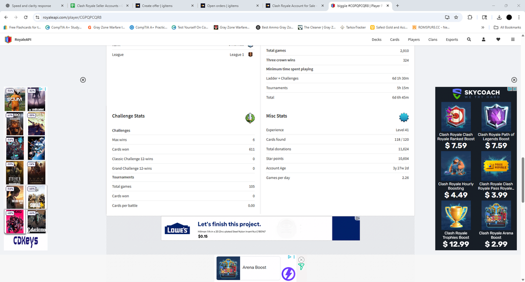Select the Total games value 2,910
Image resolution: width=525 pixels, height=282 pixels.
coord(404,50)
